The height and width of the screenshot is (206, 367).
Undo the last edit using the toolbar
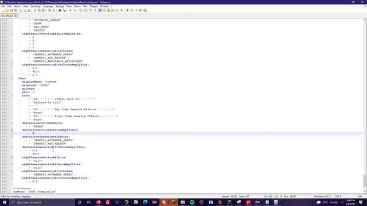pyautogui.click(x=49, y=10)
